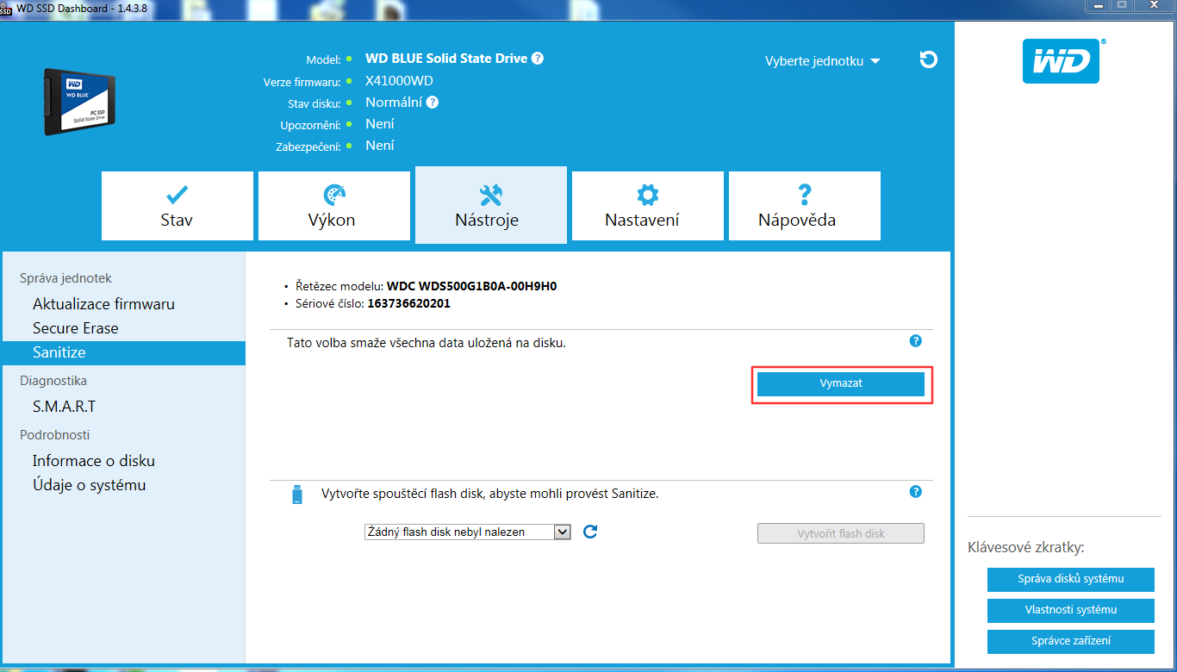Click the USB flash drive icon
The width and height of the screenshot is (1177, 672).
click(x=297, y=495)
